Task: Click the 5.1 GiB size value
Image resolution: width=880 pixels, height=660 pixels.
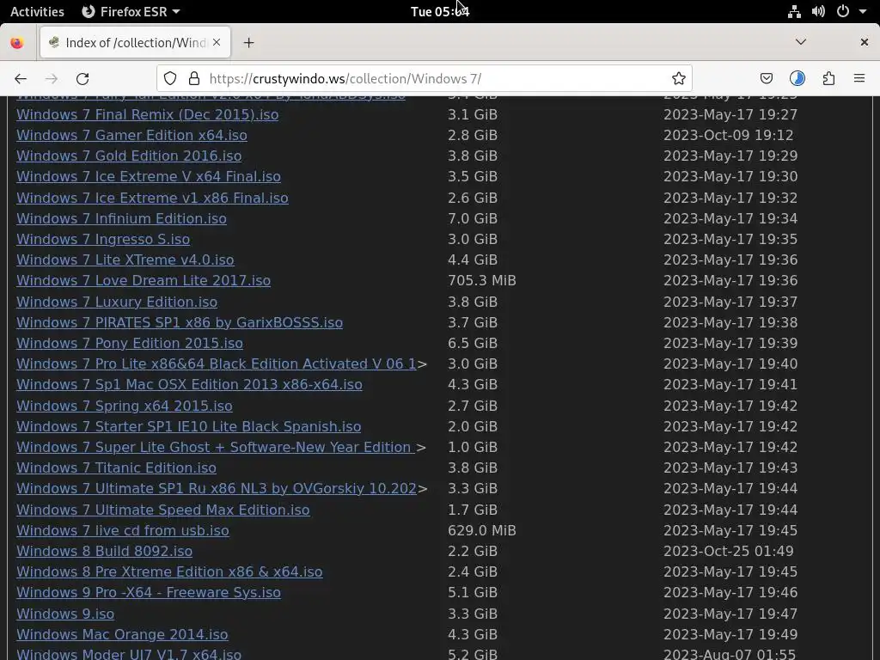Action: tap(473, 593)
